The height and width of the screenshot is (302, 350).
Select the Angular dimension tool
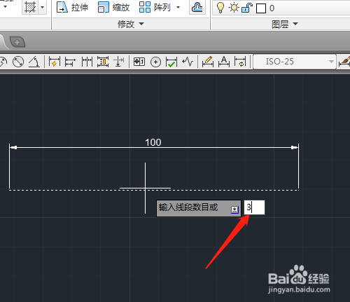coord(34,62)
